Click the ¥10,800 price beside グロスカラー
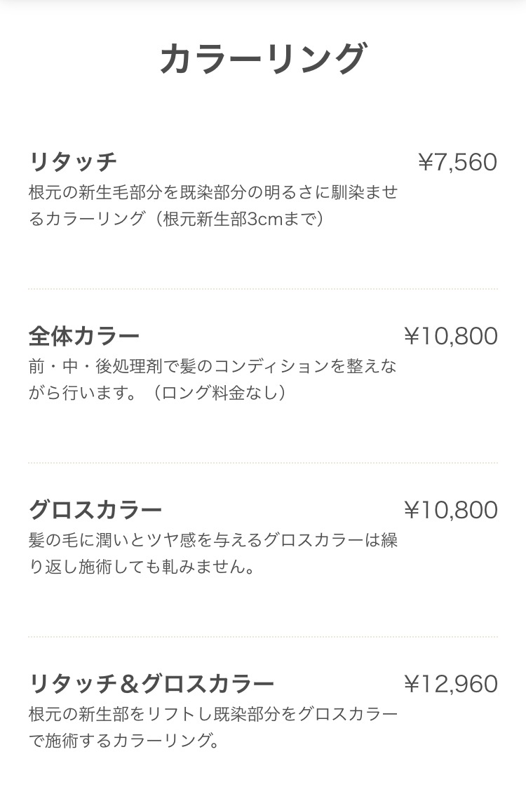 coord(450,510)
